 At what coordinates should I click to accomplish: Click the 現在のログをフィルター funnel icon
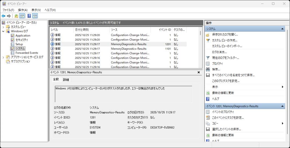click(208, 58)
